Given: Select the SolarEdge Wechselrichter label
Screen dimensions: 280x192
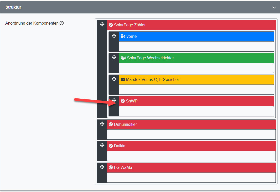Looking at the screenshot, I should [x=150, y=58].
